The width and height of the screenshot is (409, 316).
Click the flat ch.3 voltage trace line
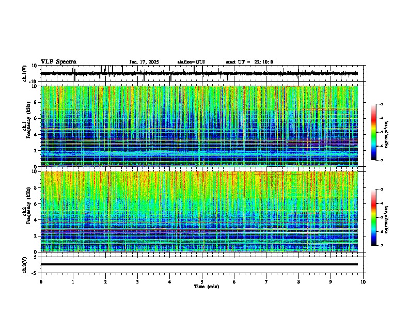tap(199, 264)
